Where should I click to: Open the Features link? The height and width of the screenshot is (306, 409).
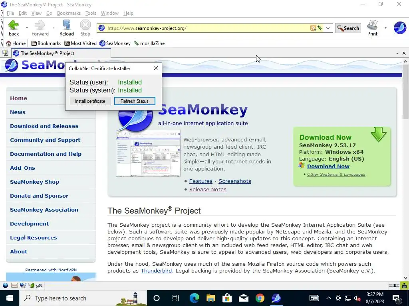coord(201,181)
